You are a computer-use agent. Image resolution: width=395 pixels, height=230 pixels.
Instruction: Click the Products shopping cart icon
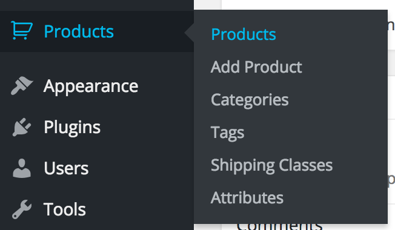click(22, 30)
